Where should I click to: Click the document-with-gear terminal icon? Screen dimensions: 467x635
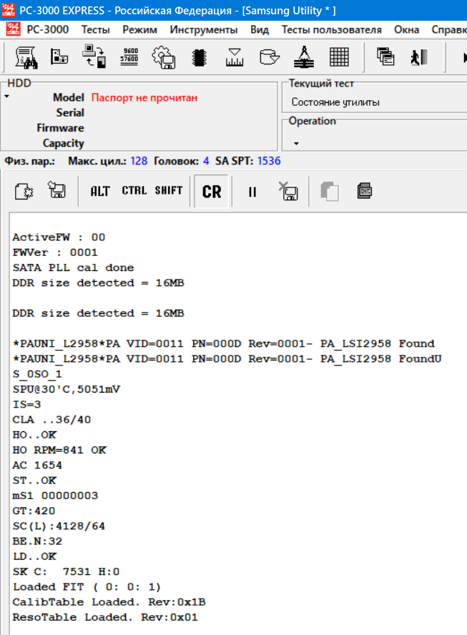[x=24, y=191]
